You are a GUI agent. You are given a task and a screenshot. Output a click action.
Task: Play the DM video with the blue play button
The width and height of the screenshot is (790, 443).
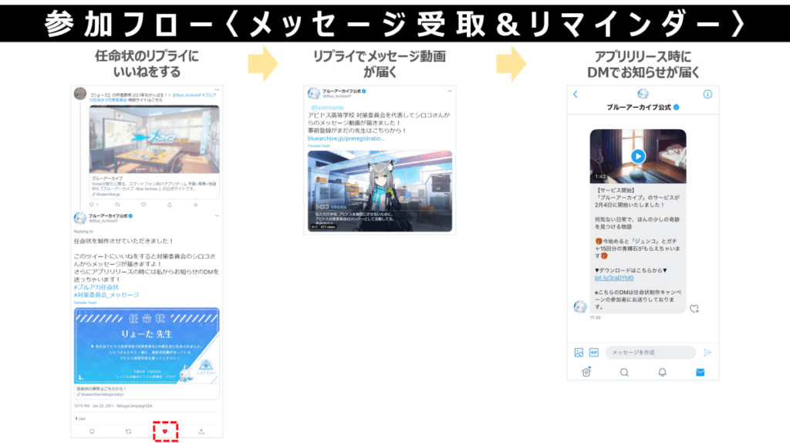click(x=638, y=156)
